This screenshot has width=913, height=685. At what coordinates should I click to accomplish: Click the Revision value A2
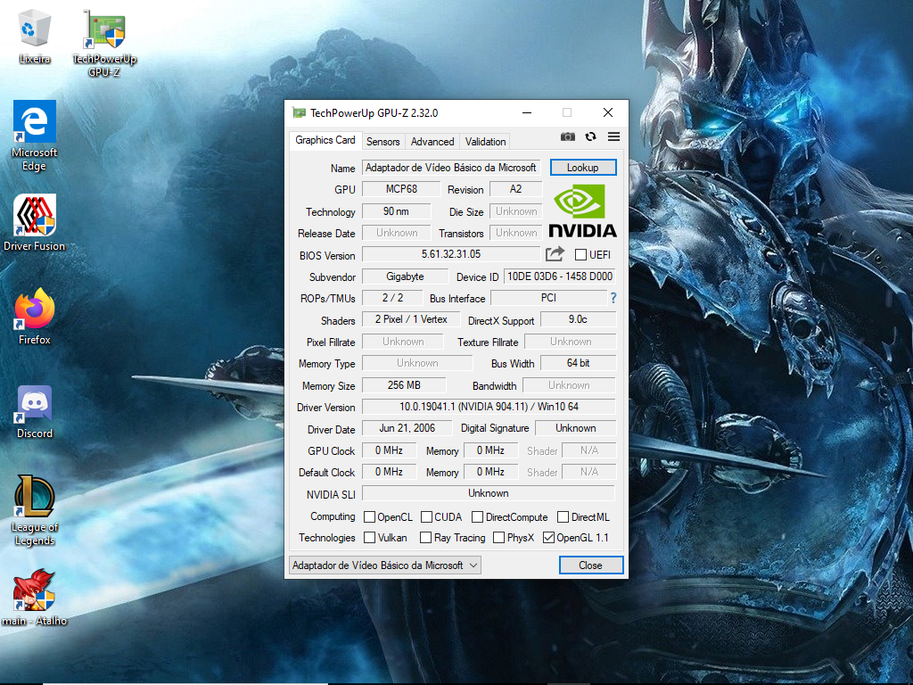[x=516, y=189]
